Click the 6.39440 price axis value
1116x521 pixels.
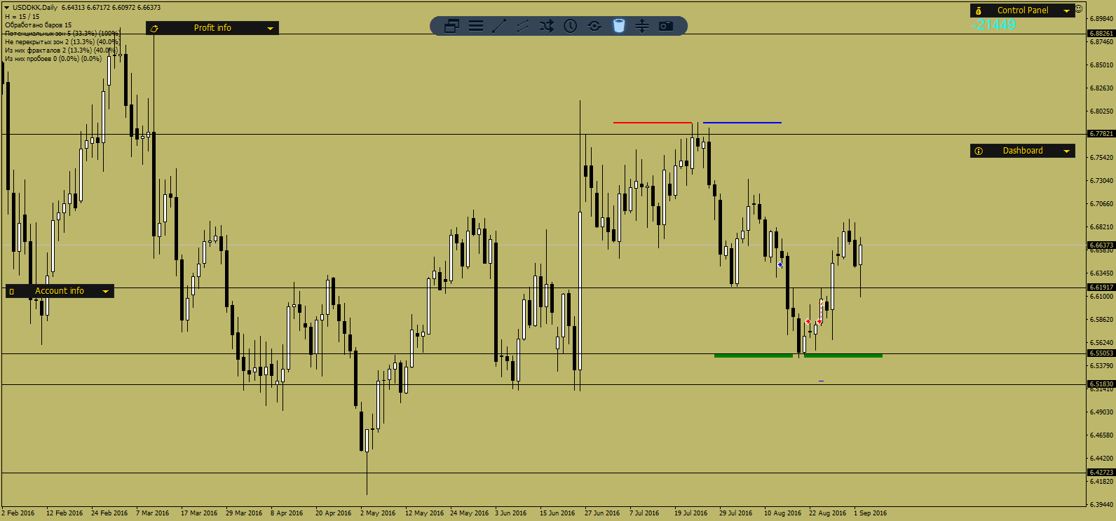[1101, 505]
